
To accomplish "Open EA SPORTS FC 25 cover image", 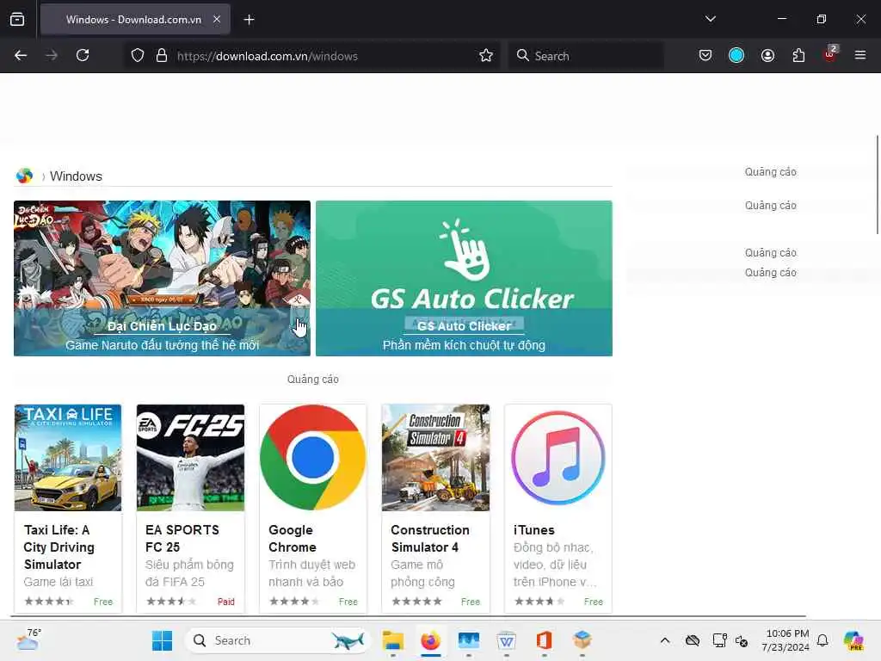I will 190,458.
